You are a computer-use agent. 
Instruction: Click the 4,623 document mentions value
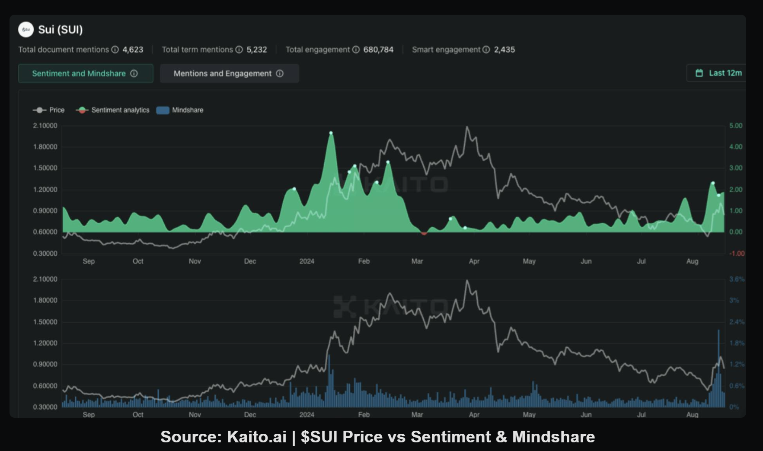click(x=133, y=50)
